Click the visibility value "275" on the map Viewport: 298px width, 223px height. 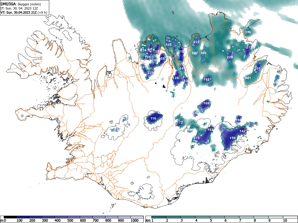point(196,138)
